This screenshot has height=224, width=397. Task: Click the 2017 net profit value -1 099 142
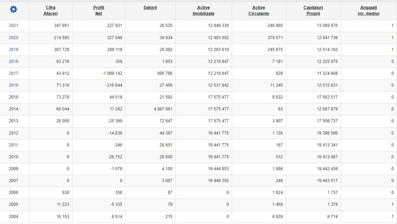tap(112, 73)
